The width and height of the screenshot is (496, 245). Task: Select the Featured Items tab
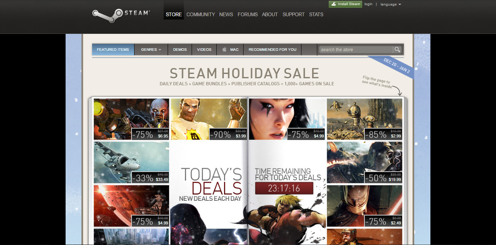[113, 49]
